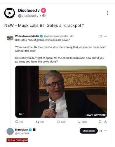Viewport: 115px width, 147px height.
Task: Play the Bill Gates video thumbnail
Action: (x=61, y=92)
